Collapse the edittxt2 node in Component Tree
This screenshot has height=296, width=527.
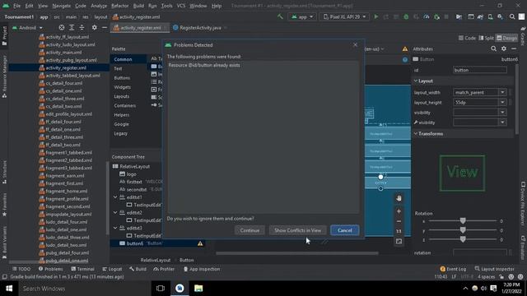[x=115, y=213]
